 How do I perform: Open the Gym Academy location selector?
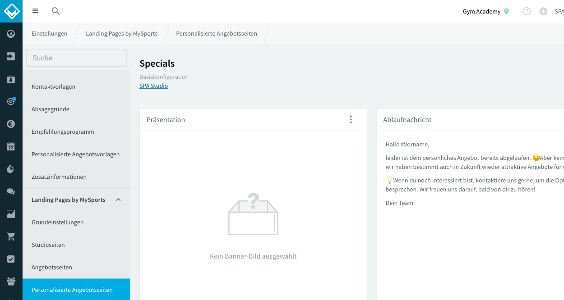486,11
